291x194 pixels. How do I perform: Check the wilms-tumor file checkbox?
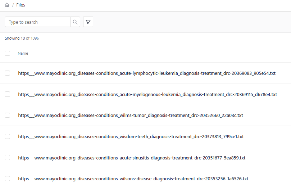[x=8, y=115]
